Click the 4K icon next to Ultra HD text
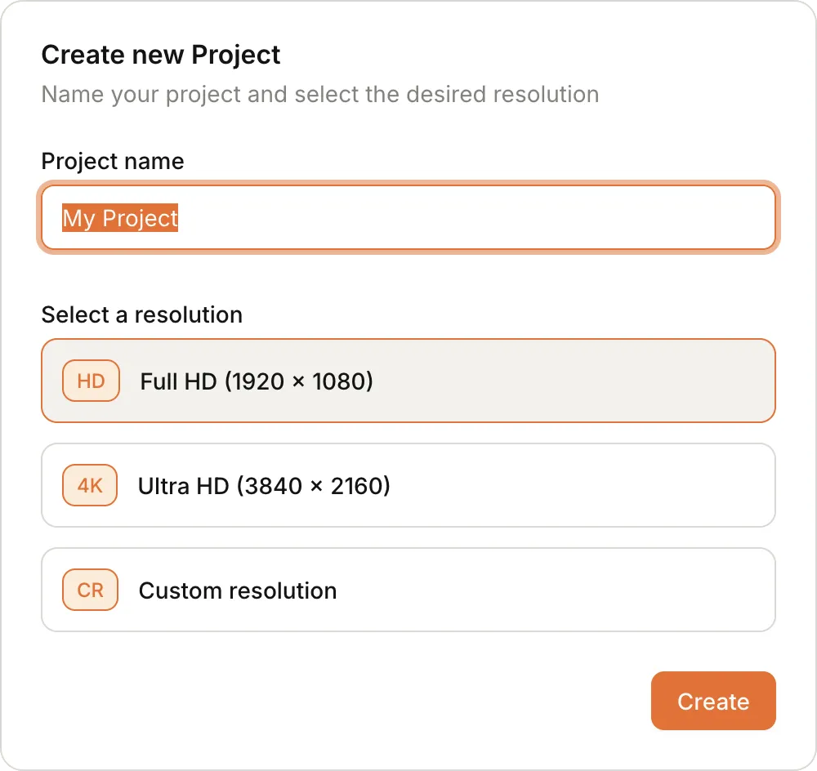This screenshot has width=817, height=771. tap(90, 485)
